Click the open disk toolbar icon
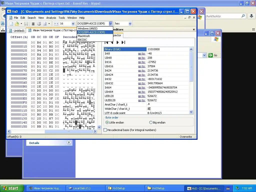 (x=39, y=24)
